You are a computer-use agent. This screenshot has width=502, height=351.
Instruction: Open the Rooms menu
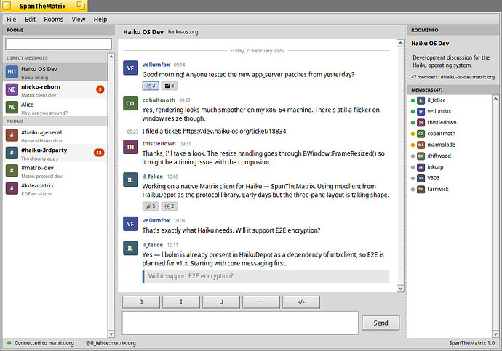(53, 19)
